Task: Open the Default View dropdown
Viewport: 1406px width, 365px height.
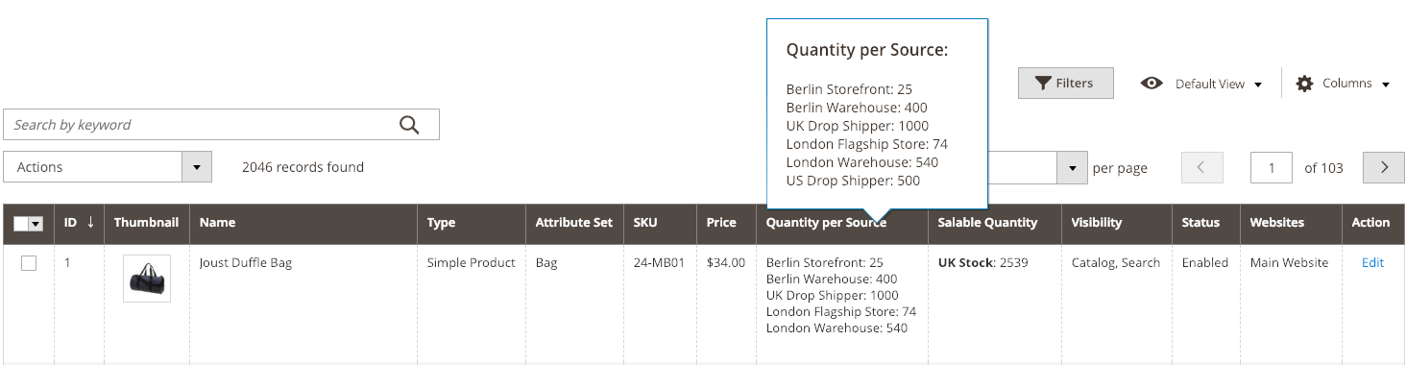Action: coord(1201,84)
